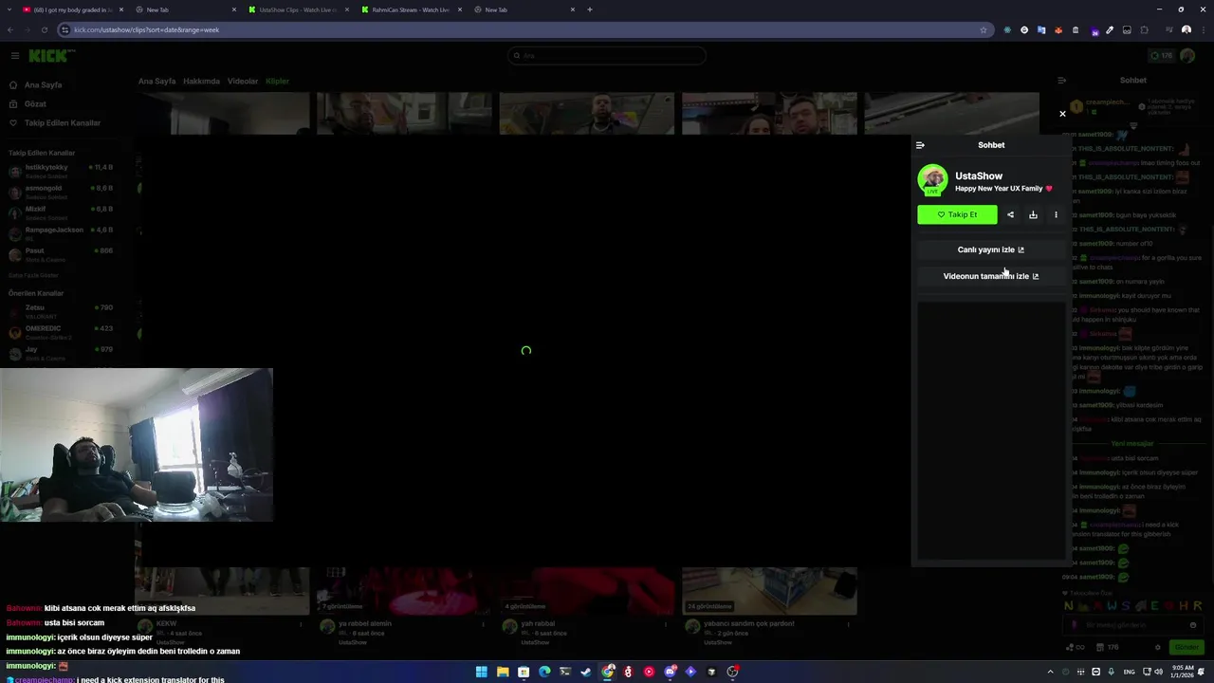The image size is (1214, 683).
Task: Open OMEREDIC in recommended channels
Action: point(61,332)
